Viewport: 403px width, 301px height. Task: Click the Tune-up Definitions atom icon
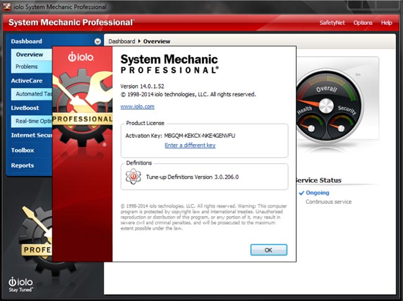pos(133,177)
